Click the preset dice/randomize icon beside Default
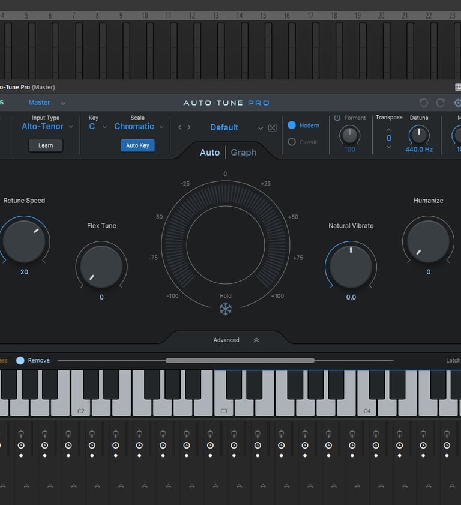The image size is (461, 505). pyautogui.click(x=273, y=128)
